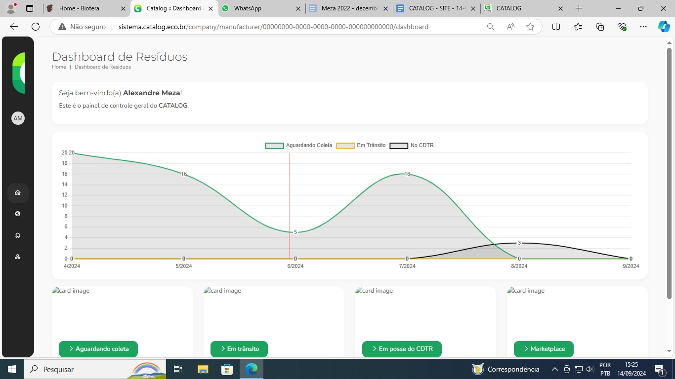Open File Explorer from the taskbar
675x379 pixels.
point(203,369)
